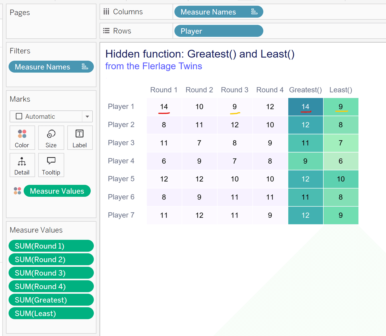Screen dimensions: 386x336
Task: Click the Round 4 column header
Action: [x=270, y=90]
